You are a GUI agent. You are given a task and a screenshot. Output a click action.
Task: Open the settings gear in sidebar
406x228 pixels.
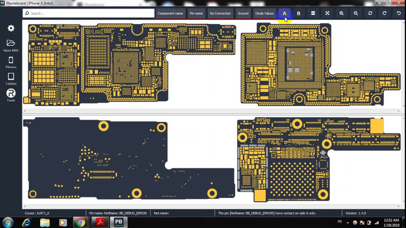point(11,28)
